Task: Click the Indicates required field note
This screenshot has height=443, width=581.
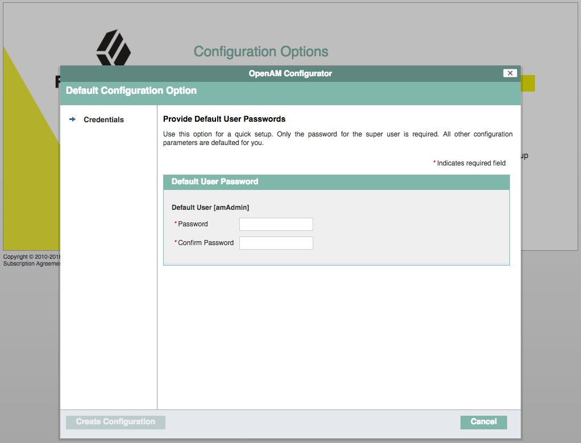Action: tap(470, 163)
